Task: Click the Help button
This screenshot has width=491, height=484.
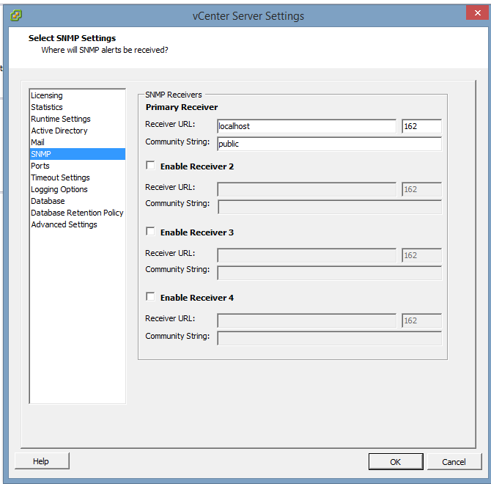Action: [42, 461]
